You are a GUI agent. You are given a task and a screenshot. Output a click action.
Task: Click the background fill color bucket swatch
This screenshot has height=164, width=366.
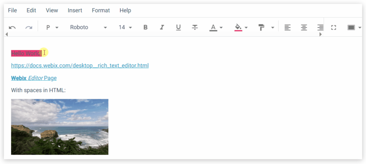pos(238,27)
